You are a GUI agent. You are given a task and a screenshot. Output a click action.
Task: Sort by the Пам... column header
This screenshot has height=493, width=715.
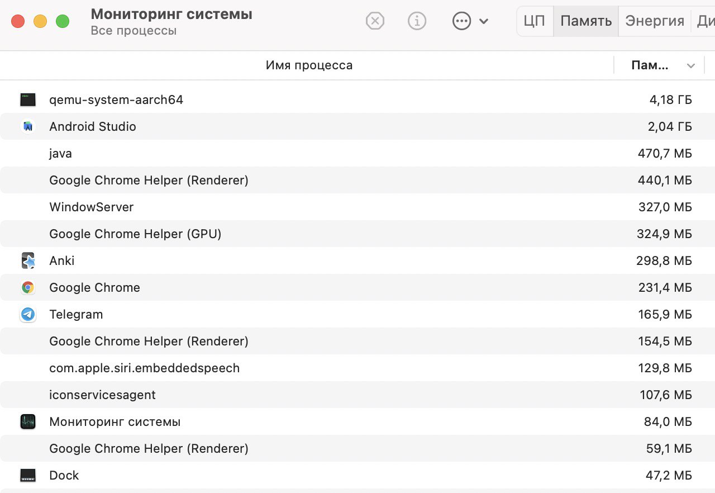[650, 65]
